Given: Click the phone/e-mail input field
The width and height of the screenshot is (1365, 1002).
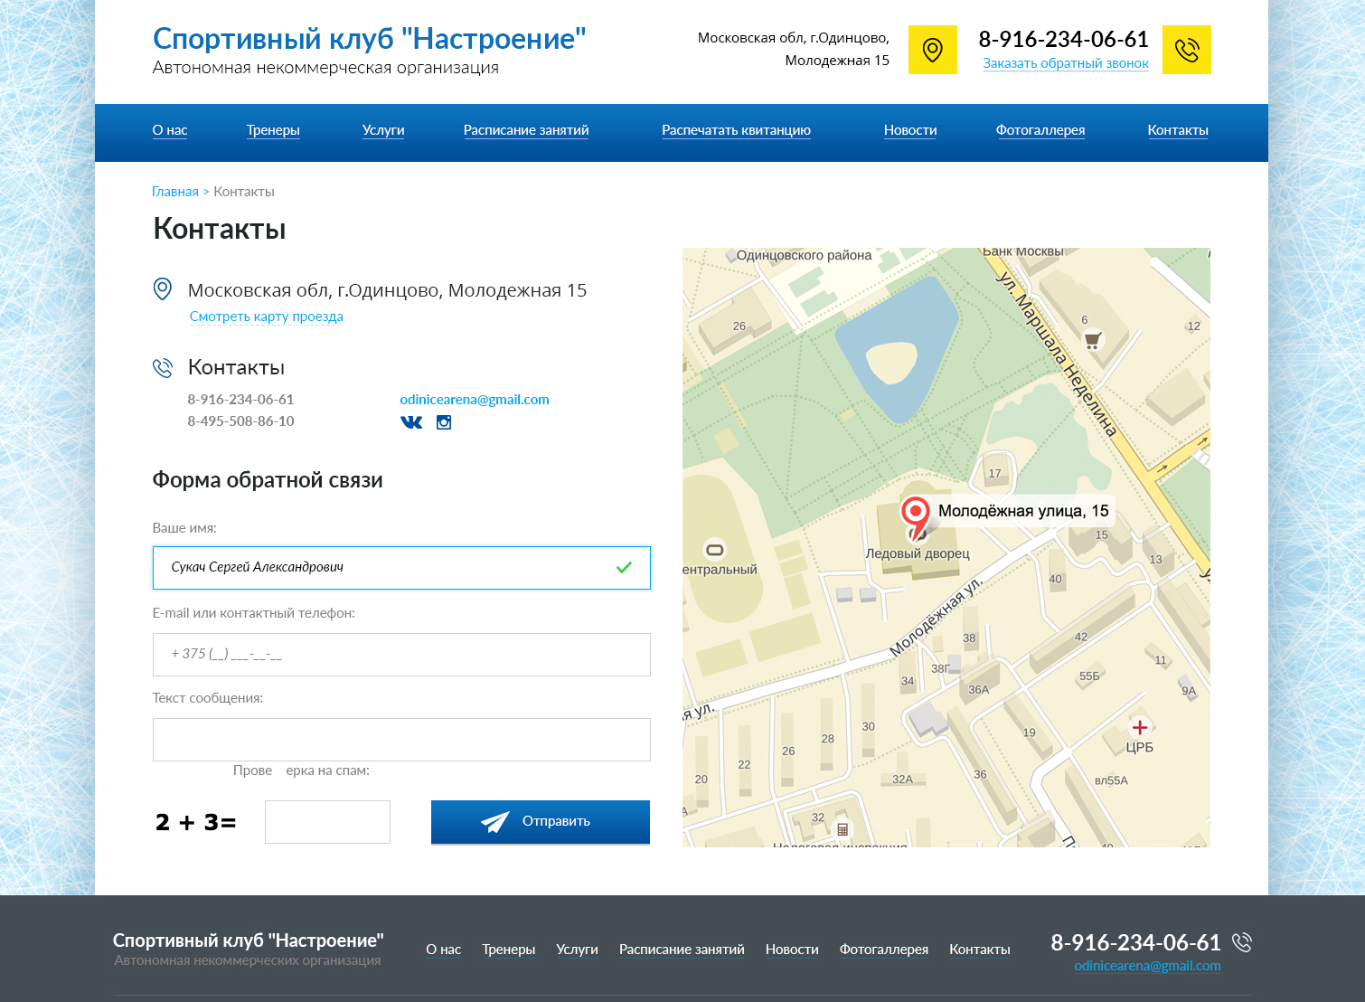Looking at the screenshot, I should [x=401, y=655].
